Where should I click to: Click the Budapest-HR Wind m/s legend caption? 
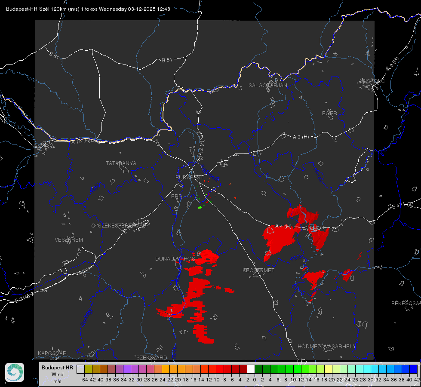point(57,375)
